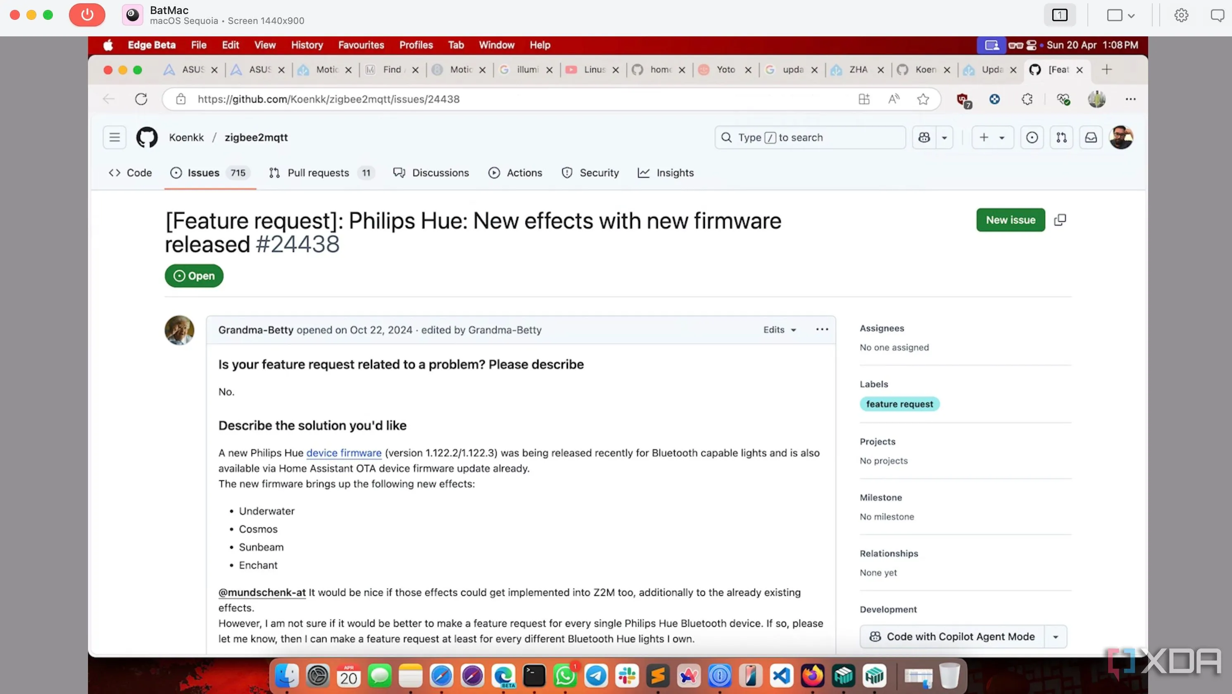This screenshot has width=1232, height=694.
Task: Open Edge Settings and more menu
Action: (1131, 99)
